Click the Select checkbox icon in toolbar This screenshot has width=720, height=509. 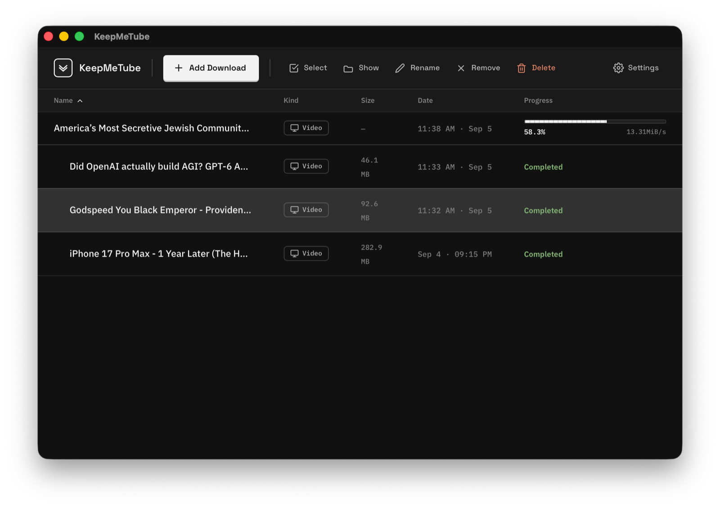click(294, 68)
